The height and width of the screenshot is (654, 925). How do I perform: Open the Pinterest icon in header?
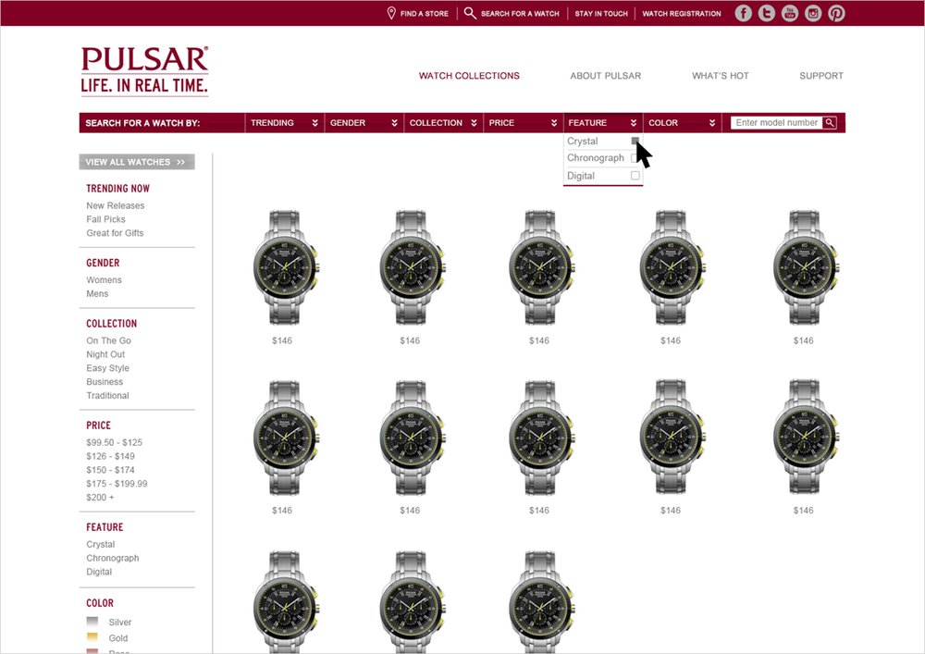point(836,13)
